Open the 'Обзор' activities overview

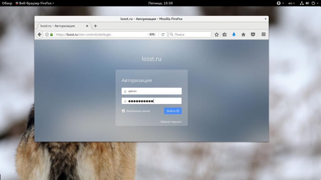tap(7, 3)
